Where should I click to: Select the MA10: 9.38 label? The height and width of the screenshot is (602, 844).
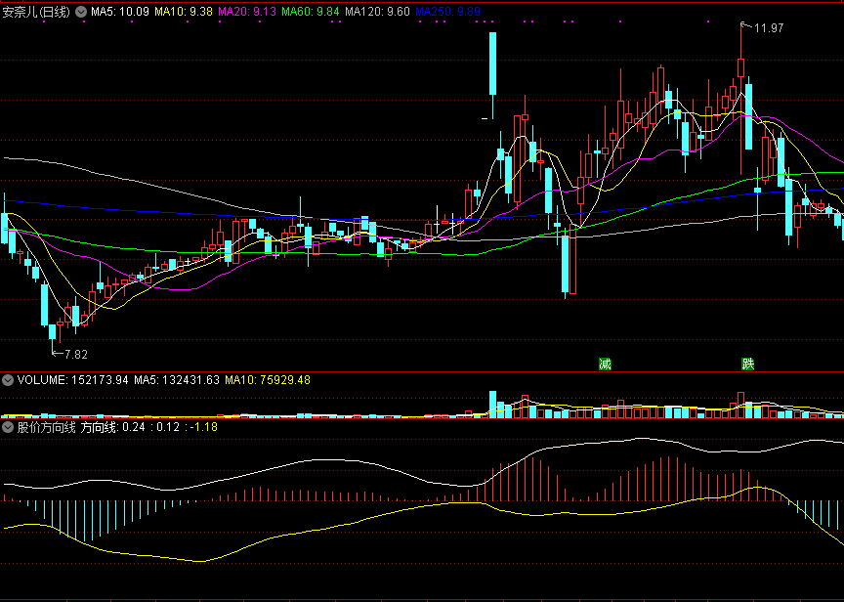(x=184, y=12)
